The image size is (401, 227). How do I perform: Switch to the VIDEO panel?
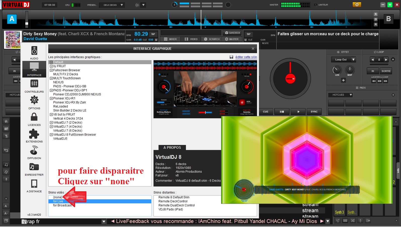pos(191,39)
